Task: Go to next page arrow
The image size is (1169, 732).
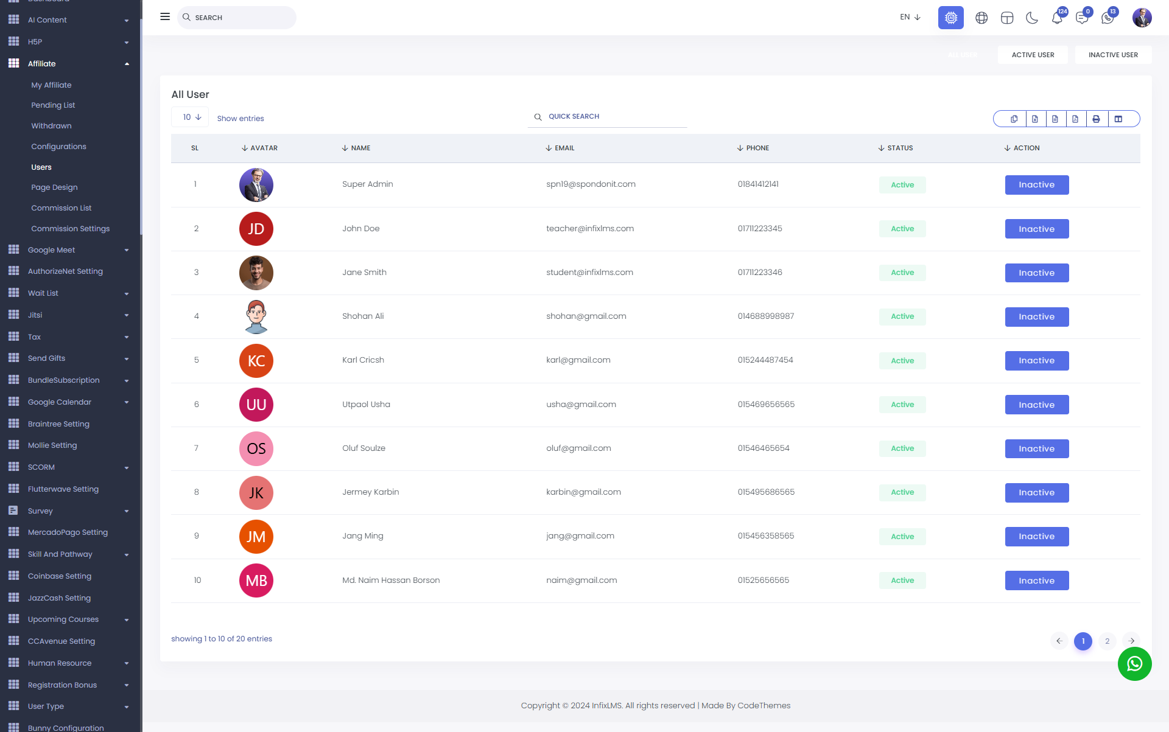Action: tap(1132, 641)
